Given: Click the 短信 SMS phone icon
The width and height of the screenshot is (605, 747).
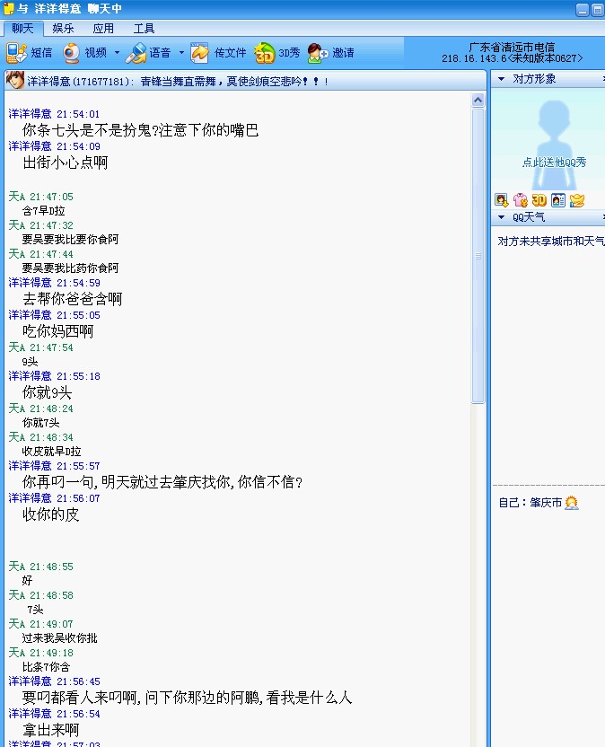Looking at the screenshot, I should click(17, 53).
